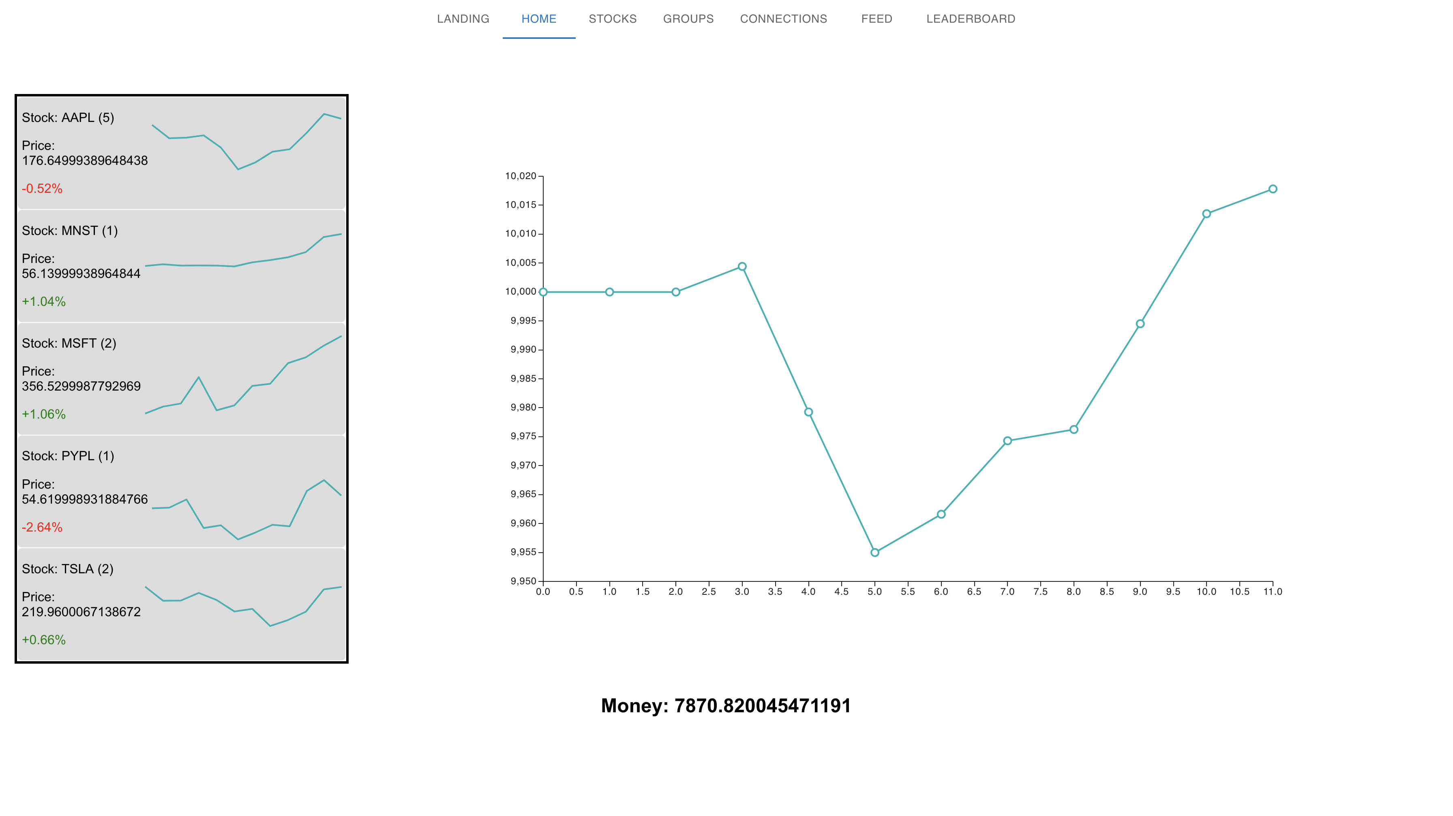Viewport: 1453px width, 816px height.
Task: Click the lowest data point at 5.0
Action: tap(874, 552)
